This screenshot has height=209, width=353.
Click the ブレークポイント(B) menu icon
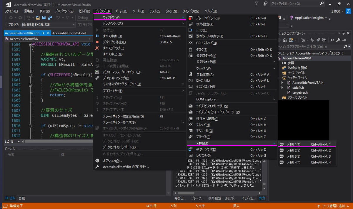190,18
